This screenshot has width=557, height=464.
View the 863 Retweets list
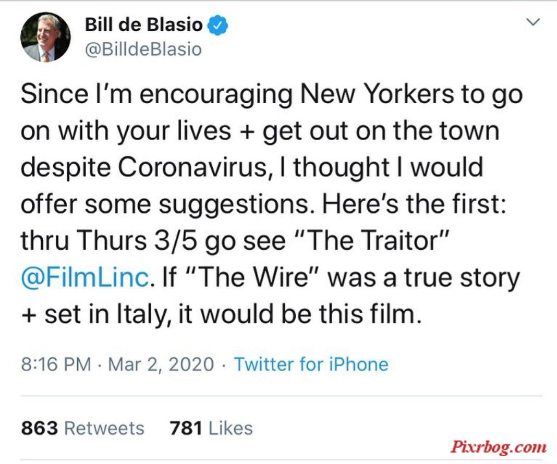pyautogui.click(x=83, y=428)
